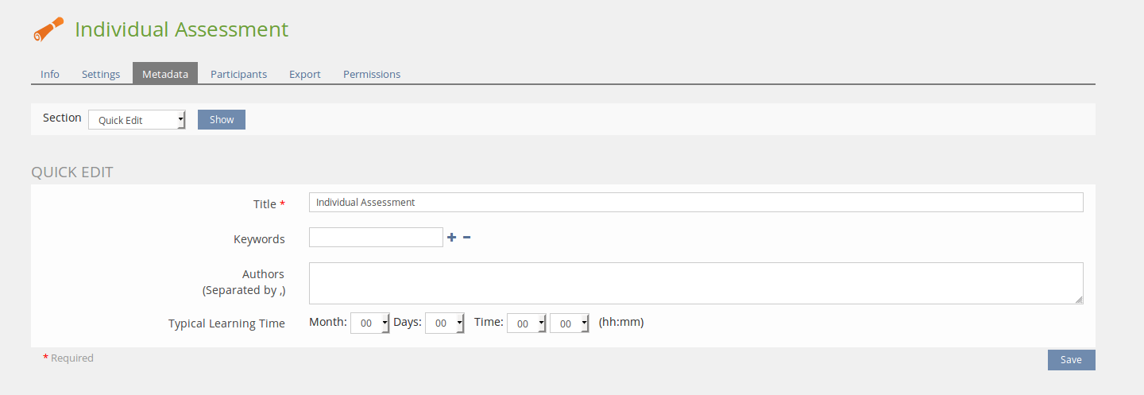The width and height of the screenshot is (1144, 395).
Task: Open the Info tab
Action: pos(50,74)
